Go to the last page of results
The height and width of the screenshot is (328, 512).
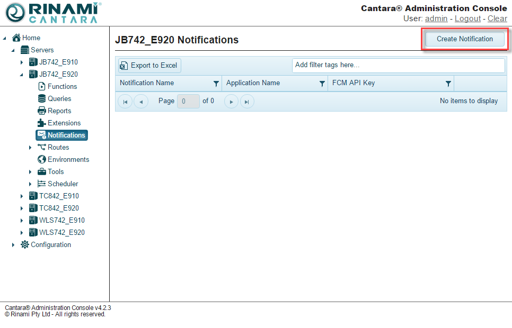pyautogui.click(x=247, y=101)
